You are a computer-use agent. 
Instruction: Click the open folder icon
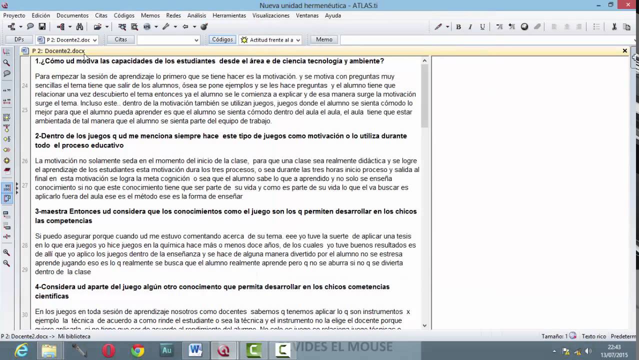(97, 26)
